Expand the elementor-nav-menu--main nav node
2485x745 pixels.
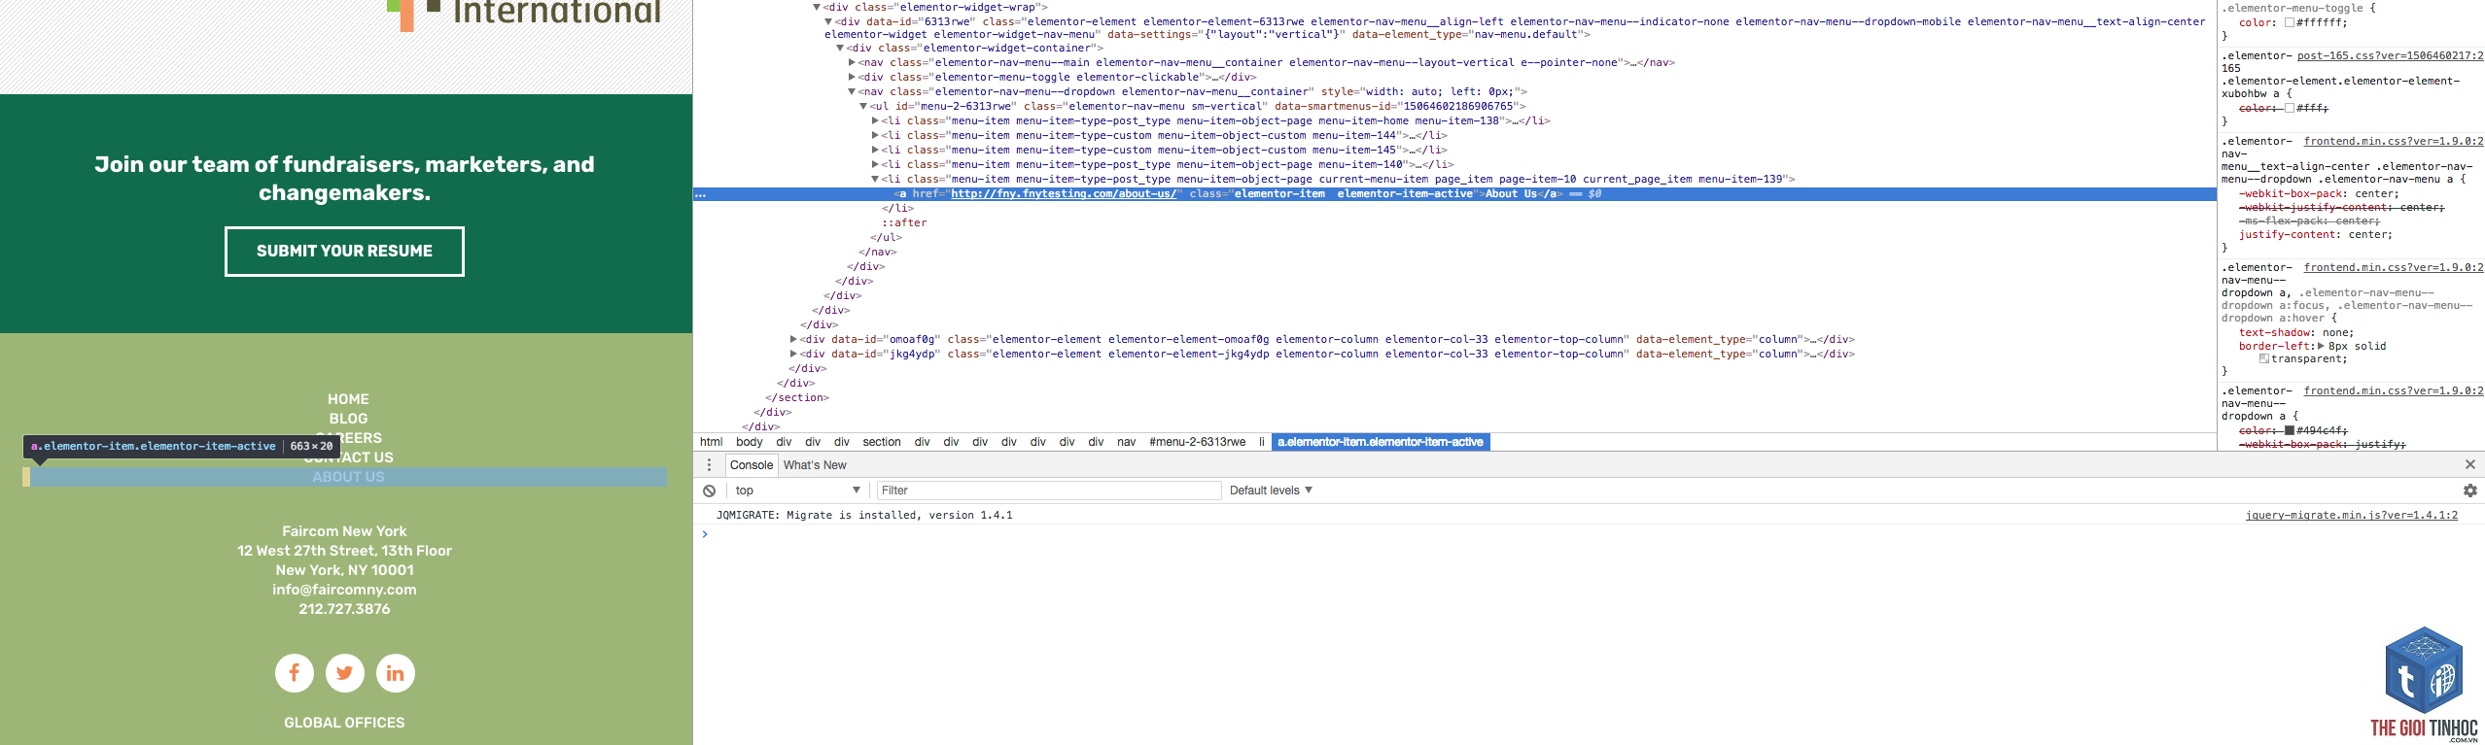pos(852,62)
